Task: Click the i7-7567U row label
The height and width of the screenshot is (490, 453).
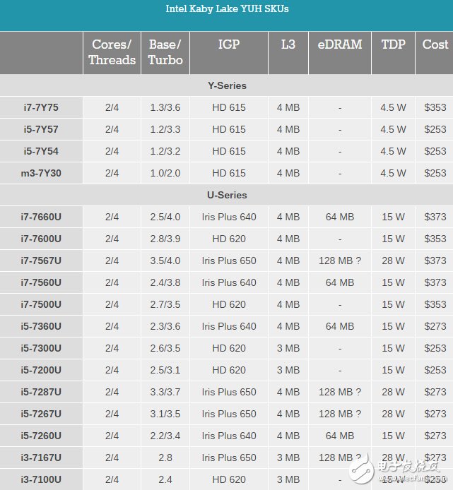Action: coord(41,261)
